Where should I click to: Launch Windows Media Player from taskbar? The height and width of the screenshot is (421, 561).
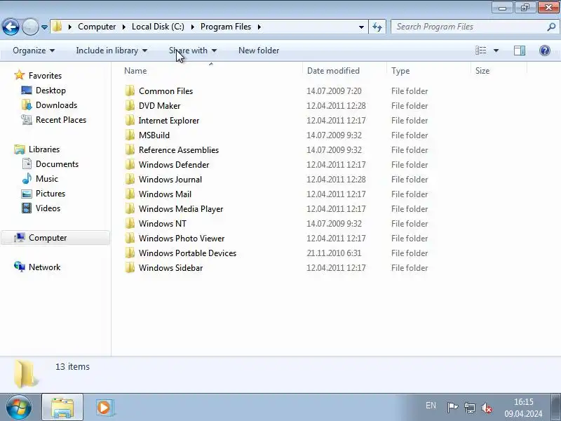104,408
